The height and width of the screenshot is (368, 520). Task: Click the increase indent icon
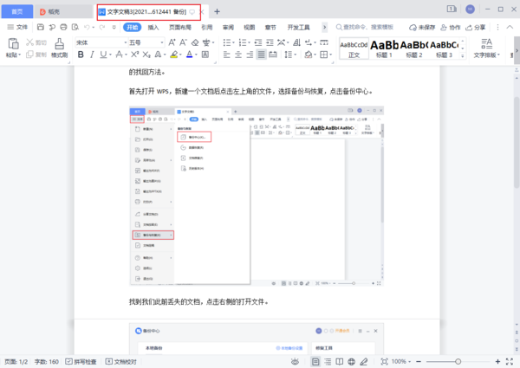270,42
